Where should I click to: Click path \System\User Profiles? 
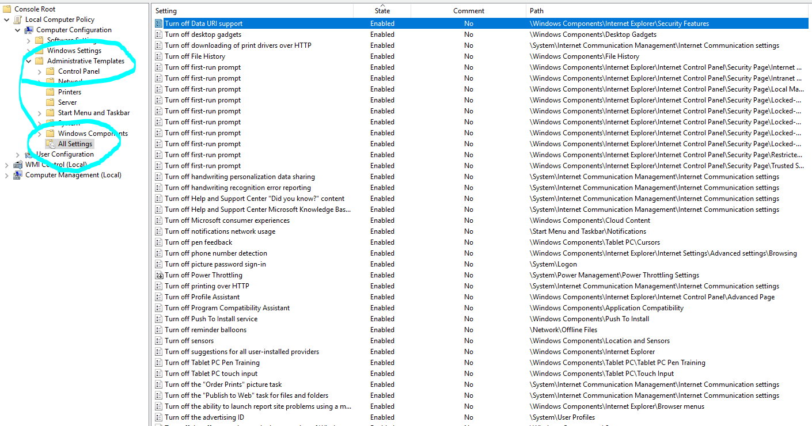pos(562,417)
